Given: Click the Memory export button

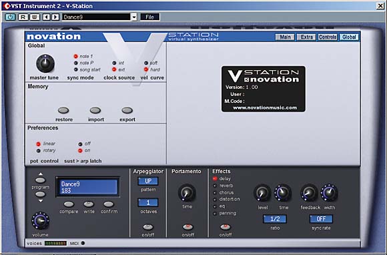Looking at the screenshot, I should [x=127, y=110].
